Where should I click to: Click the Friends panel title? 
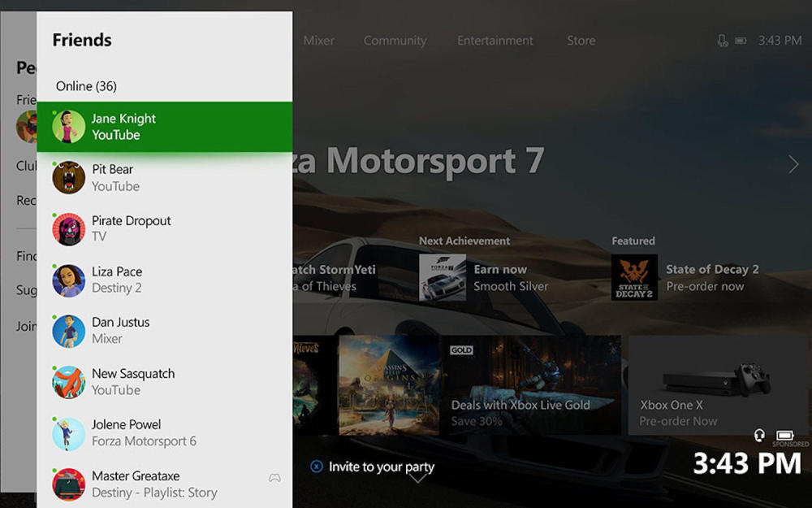82,40
